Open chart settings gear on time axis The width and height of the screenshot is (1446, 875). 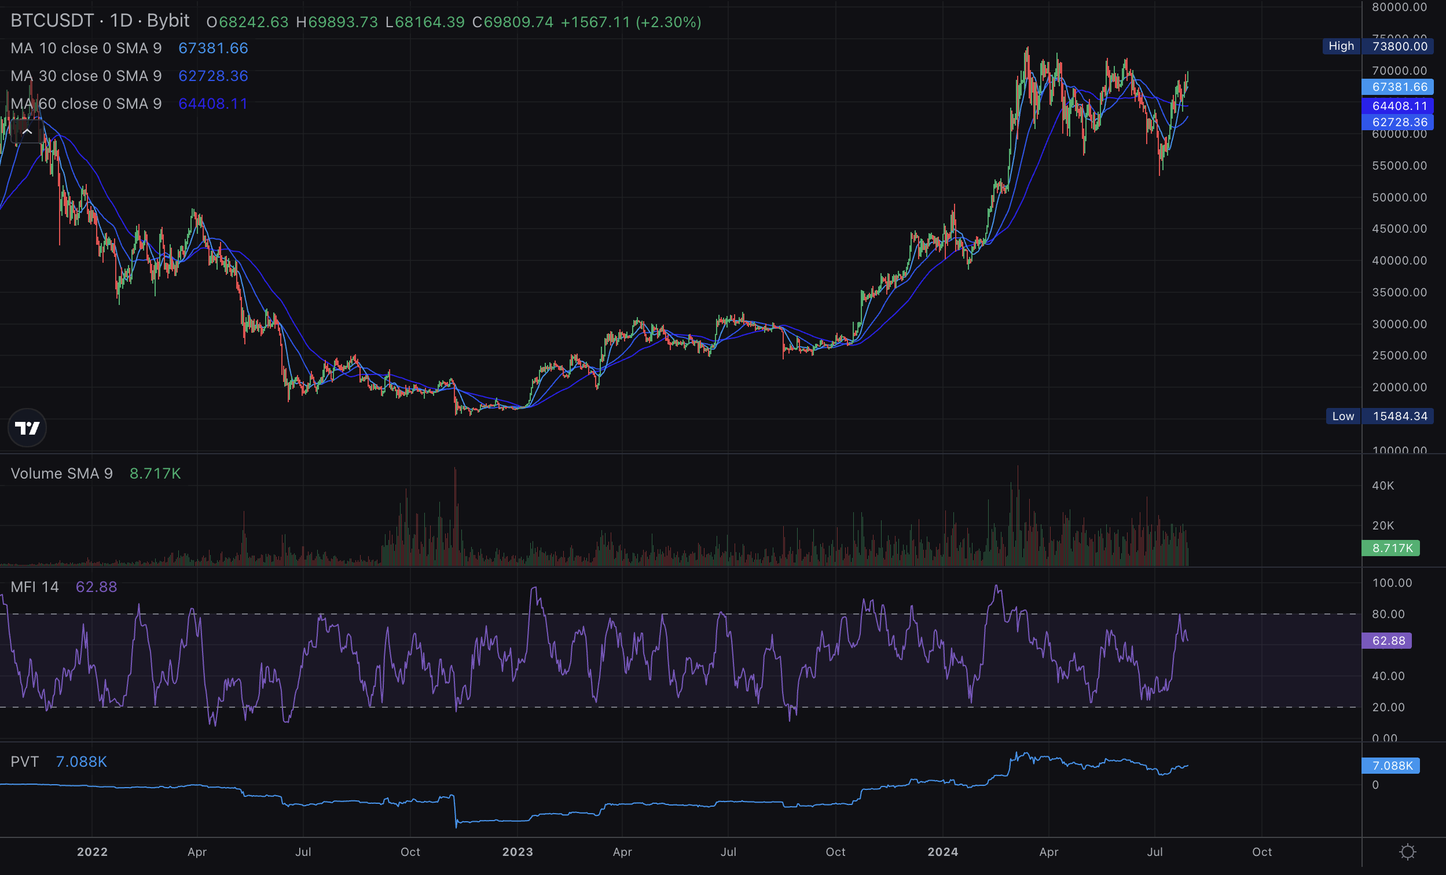[x=1407, y=851]
